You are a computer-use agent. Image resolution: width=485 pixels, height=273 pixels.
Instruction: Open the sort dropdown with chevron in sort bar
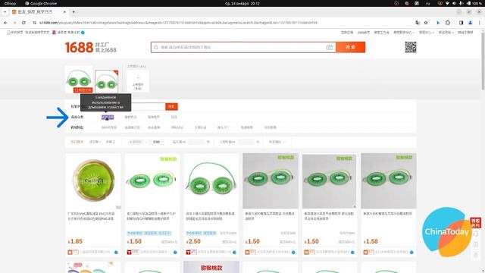coord(95,142)
